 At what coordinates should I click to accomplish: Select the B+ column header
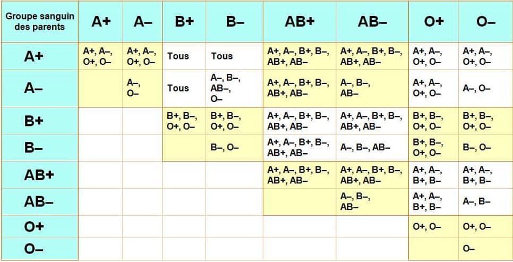pyautogui.click(x=184, y=22)
